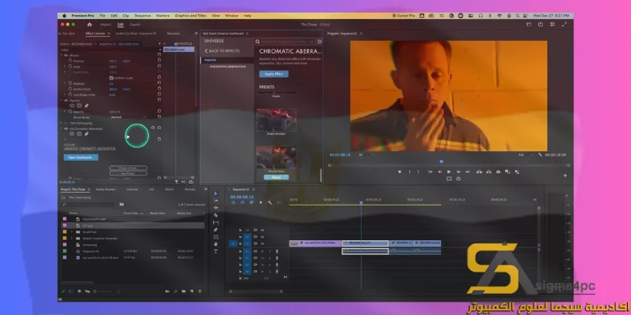This screenshot has height=315, width=631.
Task: Open the Sequence menu
Action: [143, 16]
